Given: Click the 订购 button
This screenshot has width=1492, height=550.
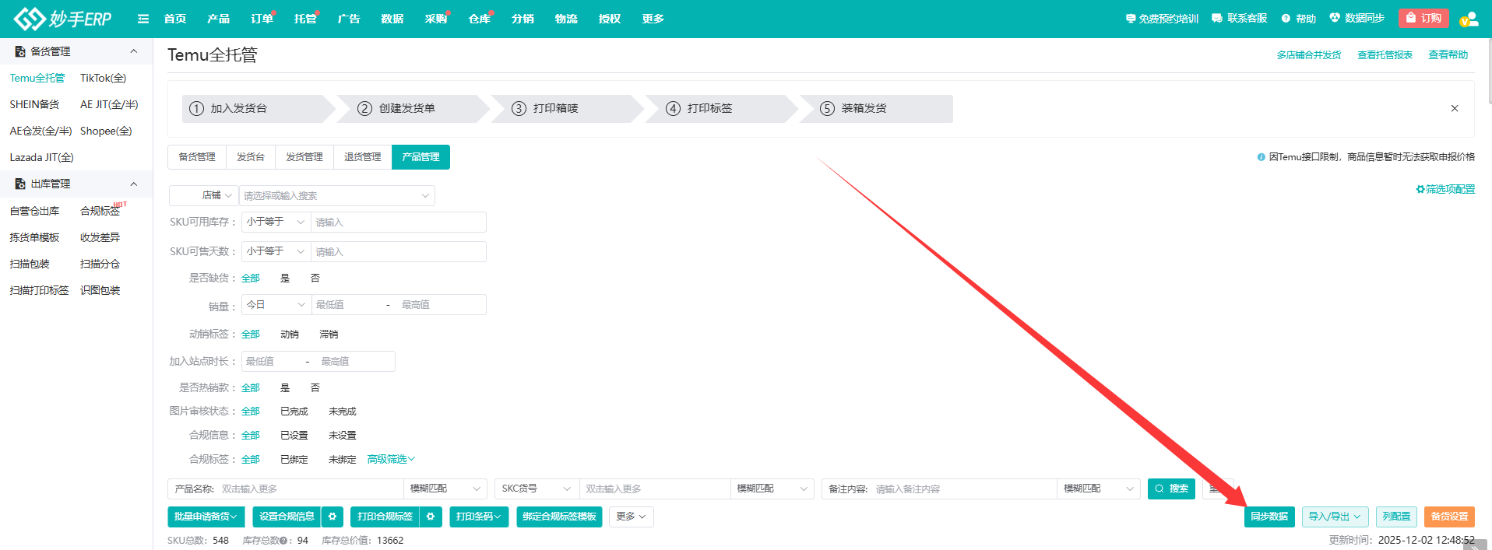Looking at the screenshot, I should coord(1423,18).
